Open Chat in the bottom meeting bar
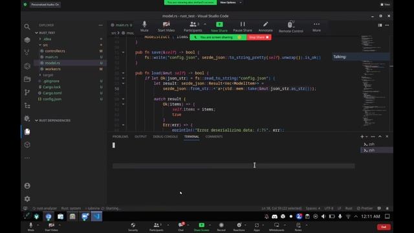Screen dimensions: 414x233 (x=181, y=227)
